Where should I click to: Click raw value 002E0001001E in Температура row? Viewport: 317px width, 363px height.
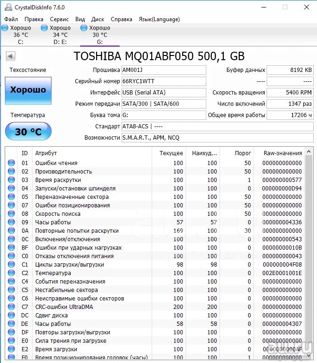click(x=282, y=273)
